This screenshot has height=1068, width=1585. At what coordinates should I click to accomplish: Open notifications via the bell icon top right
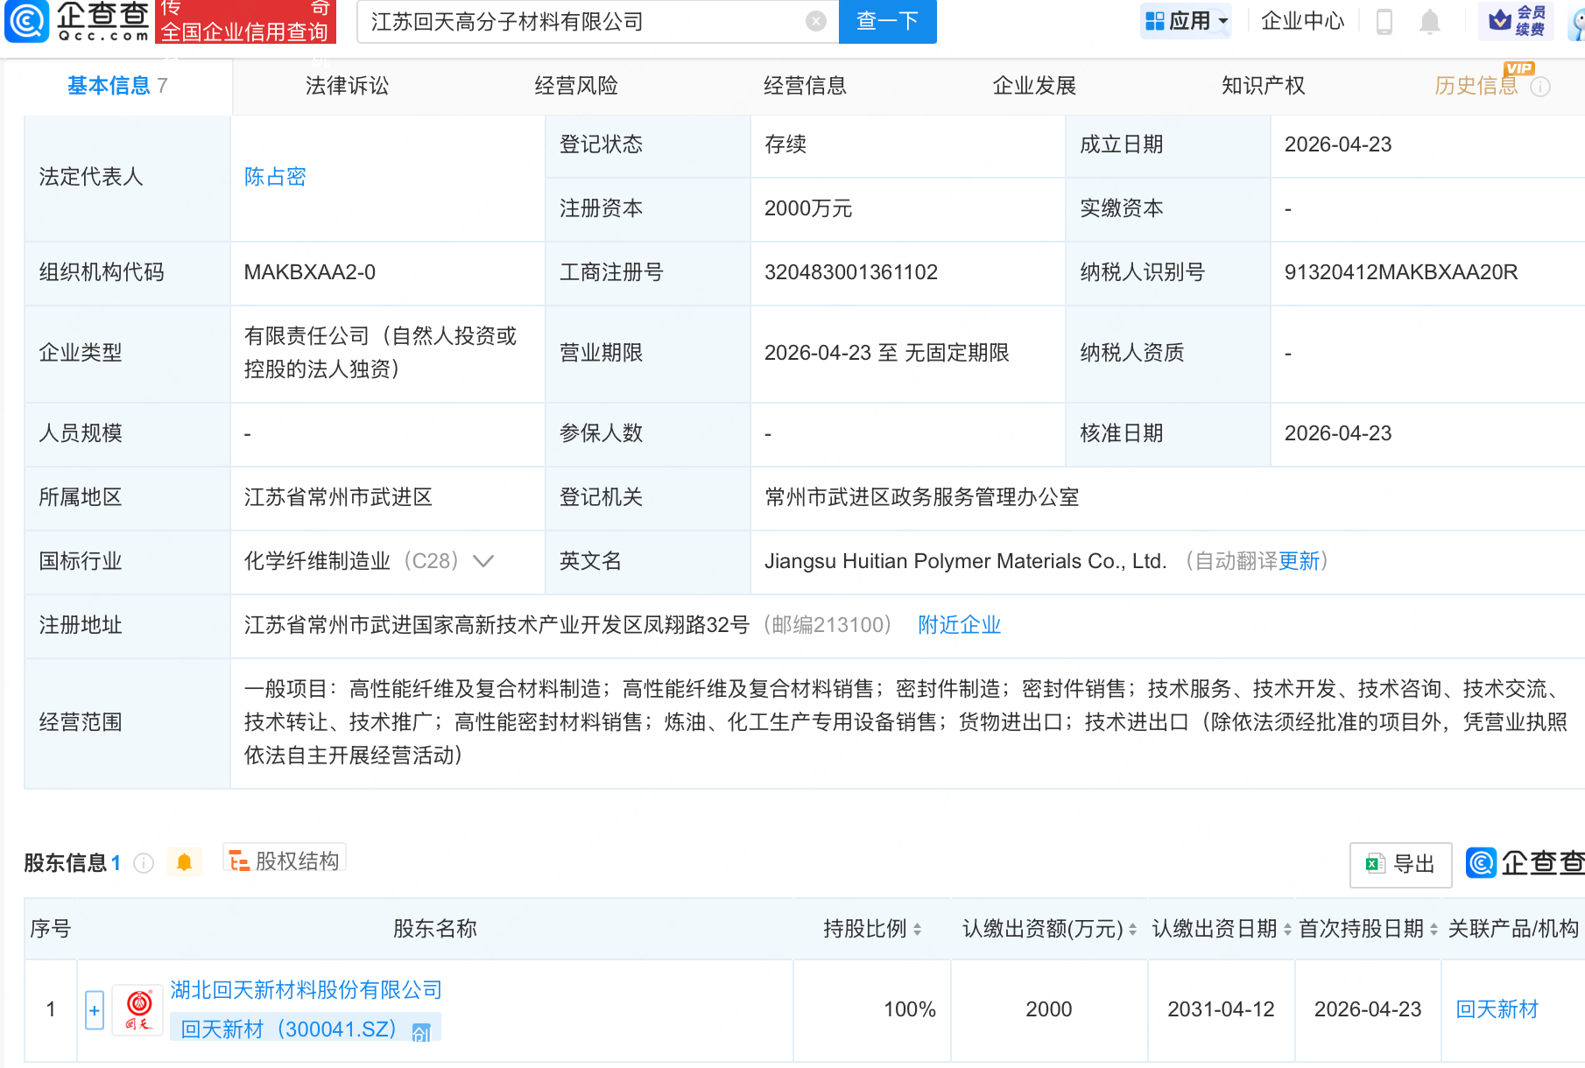[x=1429, y=22]
